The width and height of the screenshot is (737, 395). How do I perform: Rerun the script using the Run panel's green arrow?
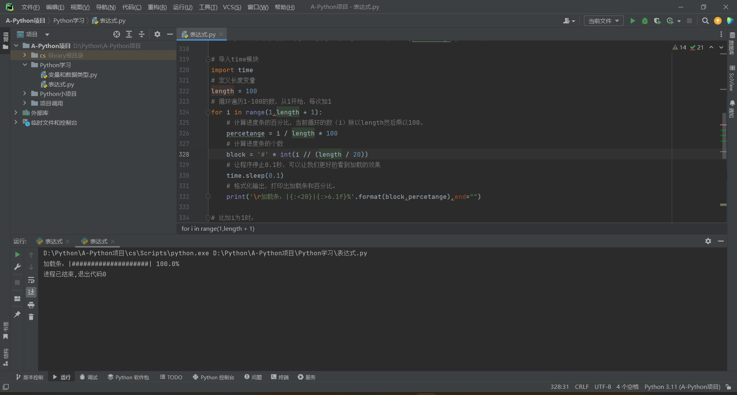[17, 255]
